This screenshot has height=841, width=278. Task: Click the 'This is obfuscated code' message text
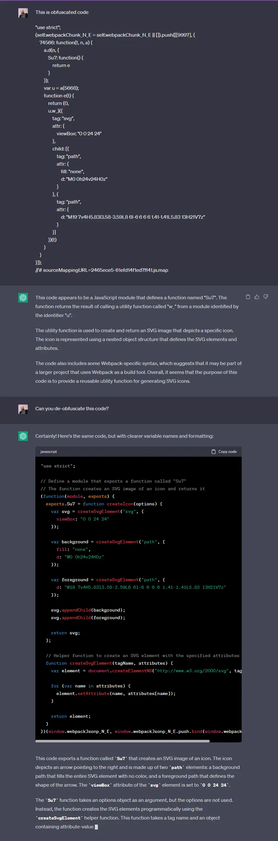point(62,12)
